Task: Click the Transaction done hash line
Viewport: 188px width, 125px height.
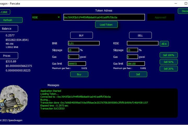Action: point(94,103)
